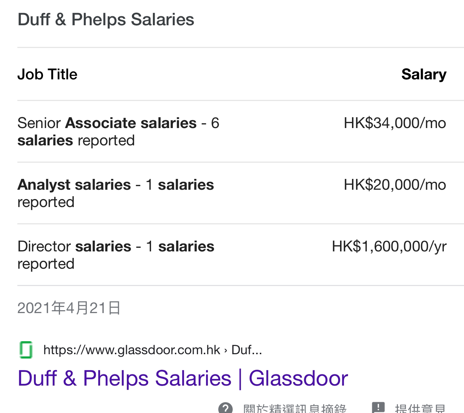Click 提供意見 feedback text
Image resolution: width=464 pixels, height=413 pixels.
[x=420, y=409]
